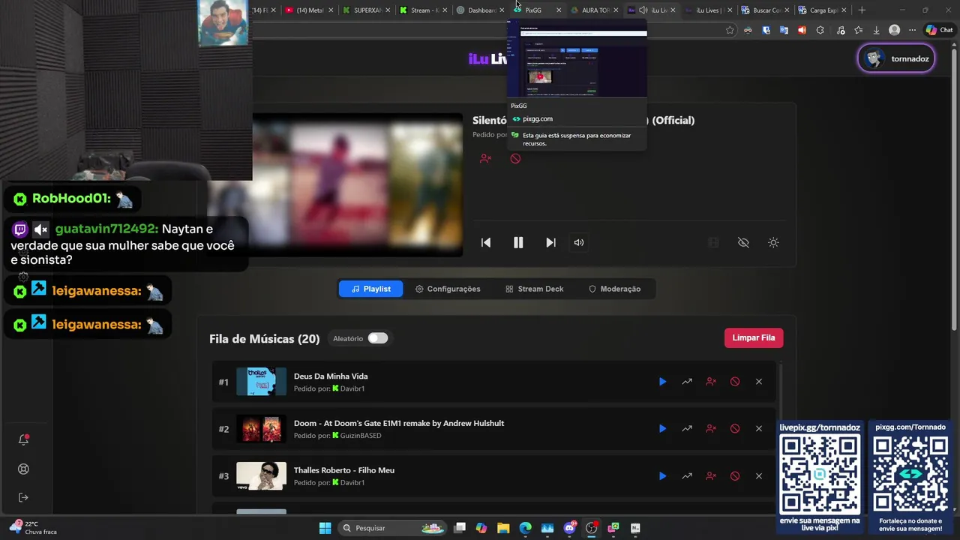The height and width of the screenshot is (540, 960).
Task: Remove Filho Meu from queue
Action: coord(759,476)
